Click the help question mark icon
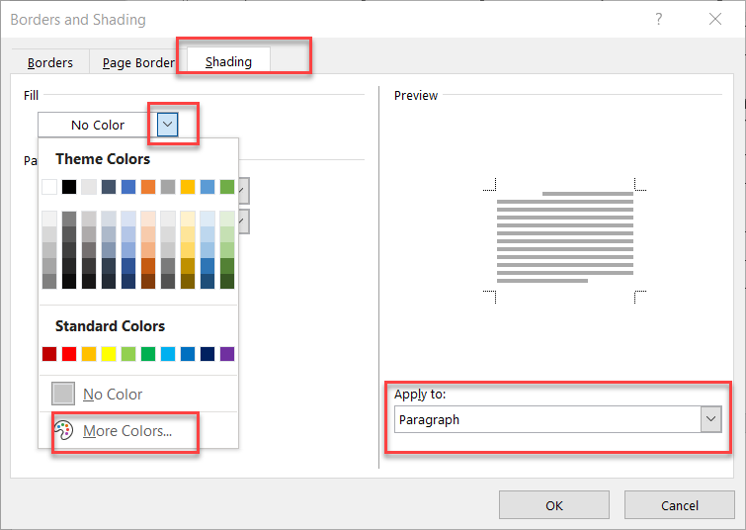 click(x=658, y=19)
